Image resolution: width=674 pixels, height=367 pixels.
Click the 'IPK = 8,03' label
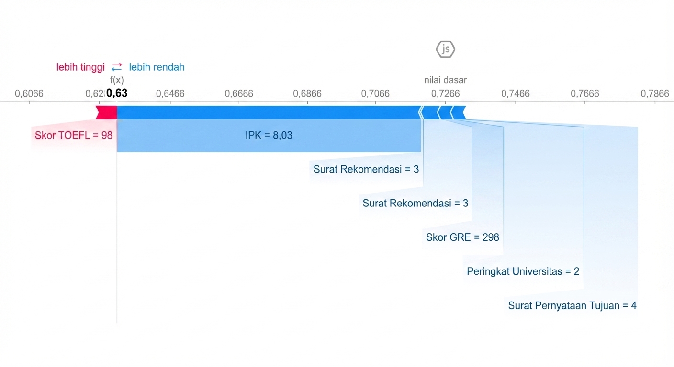[x=269, y=135]
